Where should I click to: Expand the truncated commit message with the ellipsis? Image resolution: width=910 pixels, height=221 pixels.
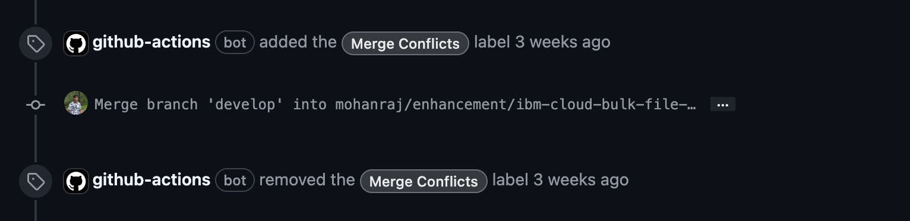tap(723, 104)
